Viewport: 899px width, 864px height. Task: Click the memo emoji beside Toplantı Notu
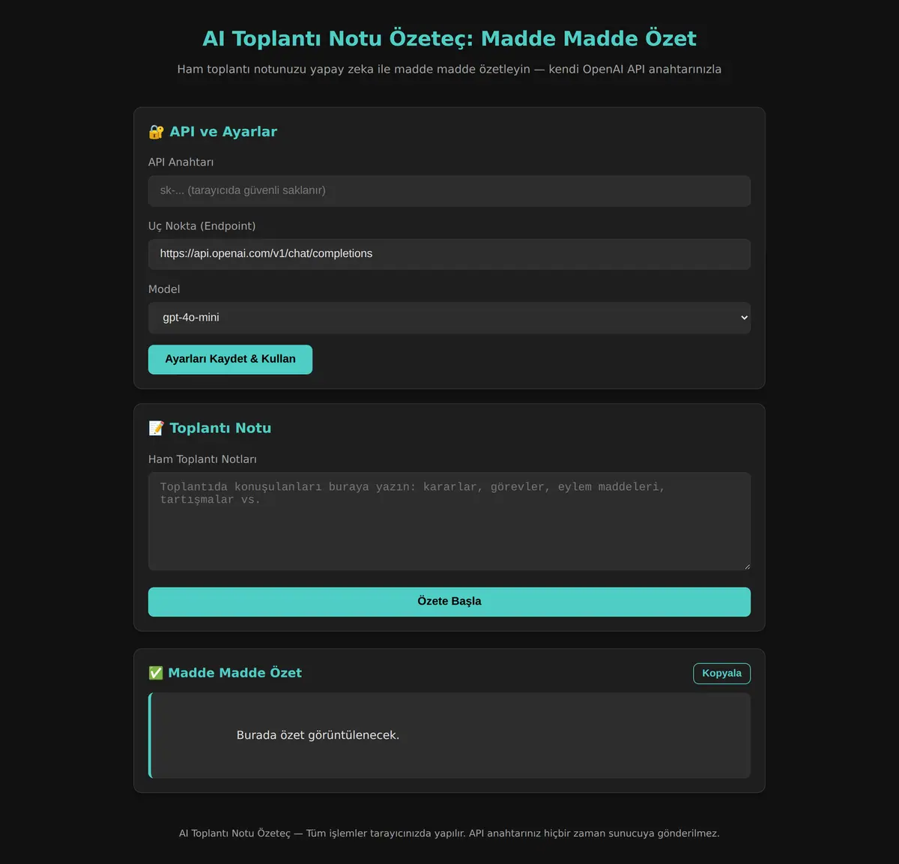click(156, 429)
